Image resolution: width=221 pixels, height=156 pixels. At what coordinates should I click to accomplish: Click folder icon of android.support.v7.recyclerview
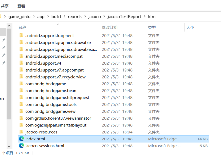(21, 77)
